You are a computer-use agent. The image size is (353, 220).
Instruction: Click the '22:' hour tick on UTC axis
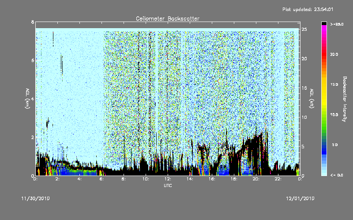[278, 179]
